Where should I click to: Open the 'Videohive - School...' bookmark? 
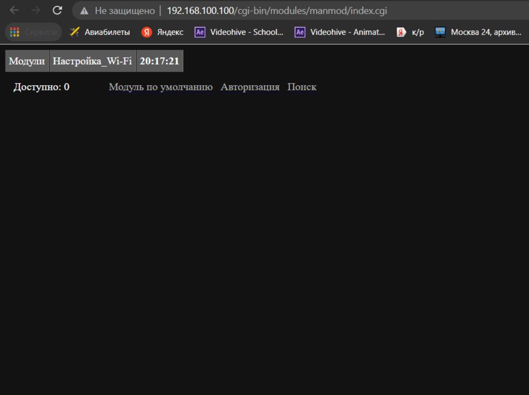click(x=239, y=32)
